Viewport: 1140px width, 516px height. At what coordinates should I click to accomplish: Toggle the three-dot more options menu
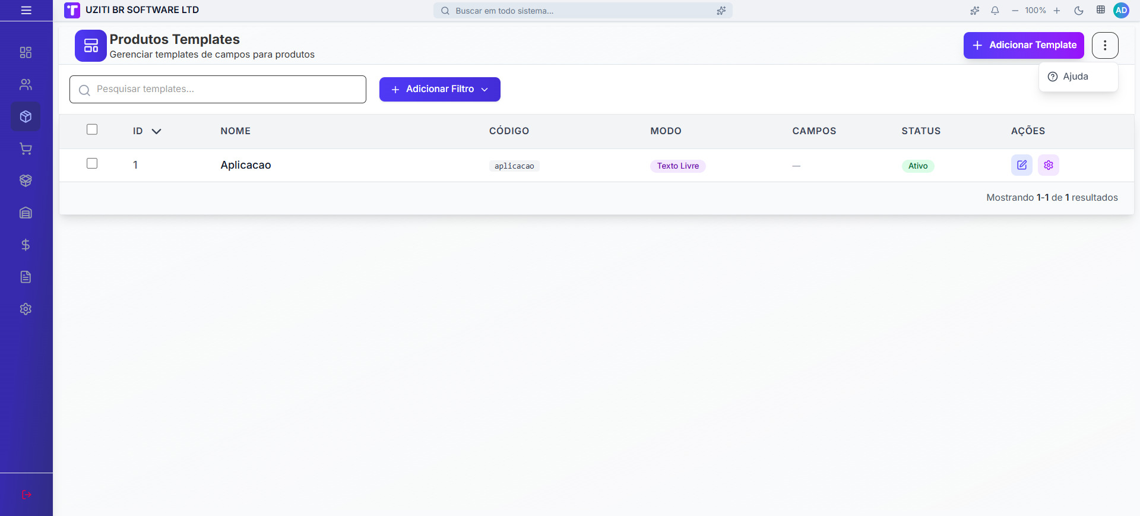(x=1104, y=45)
